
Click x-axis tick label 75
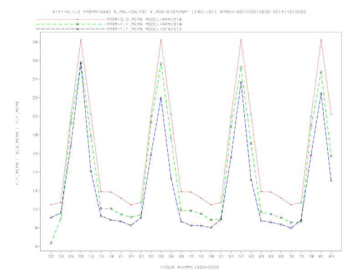pos(301,256)
